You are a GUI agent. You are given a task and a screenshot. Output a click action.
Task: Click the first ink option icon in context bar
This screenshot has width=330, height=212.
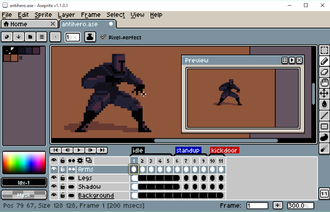click(7, 37)
